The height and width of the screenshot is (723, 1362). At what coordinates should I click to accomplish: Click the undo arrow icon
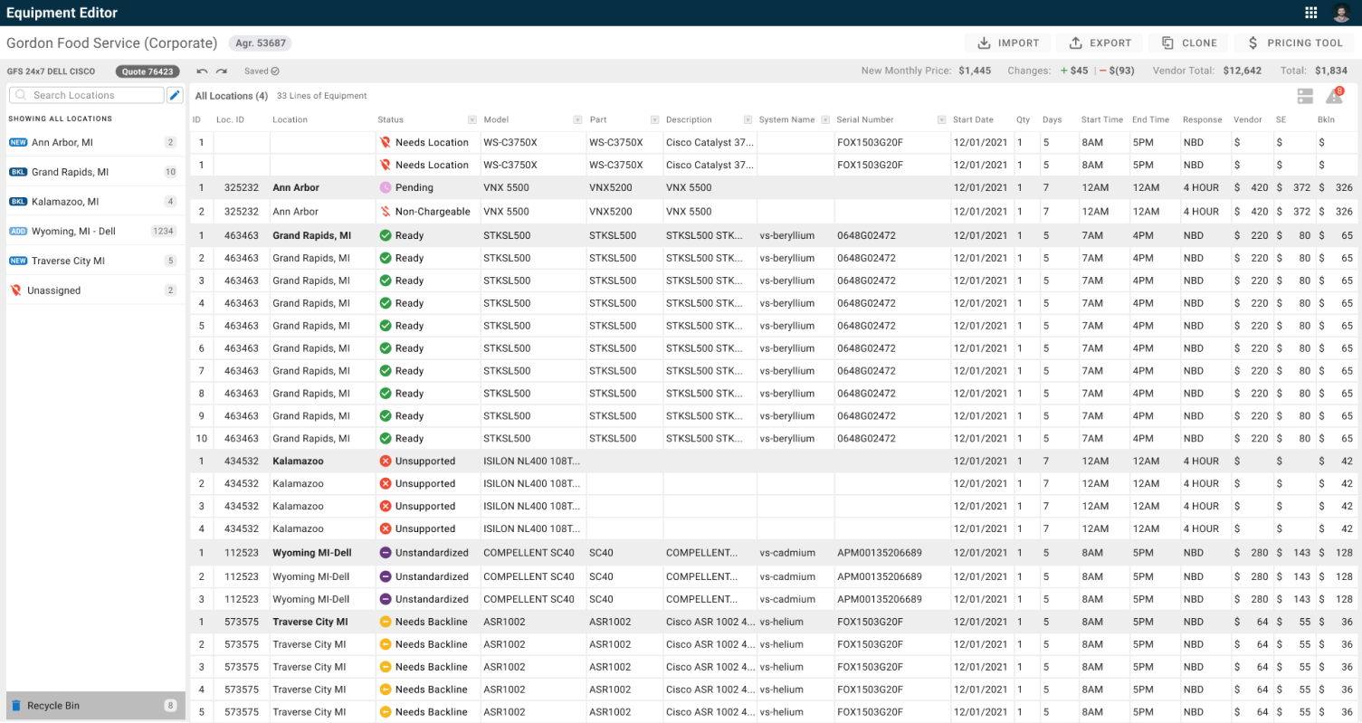202,71
